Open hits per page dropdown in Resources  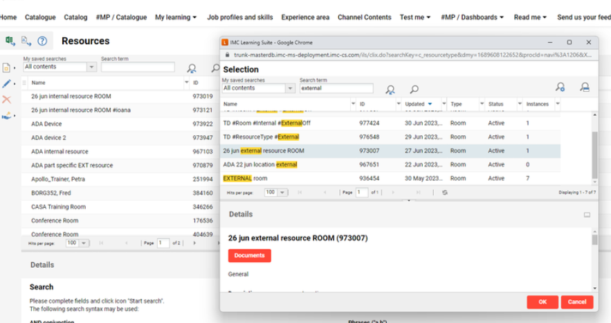coord(84,243)
